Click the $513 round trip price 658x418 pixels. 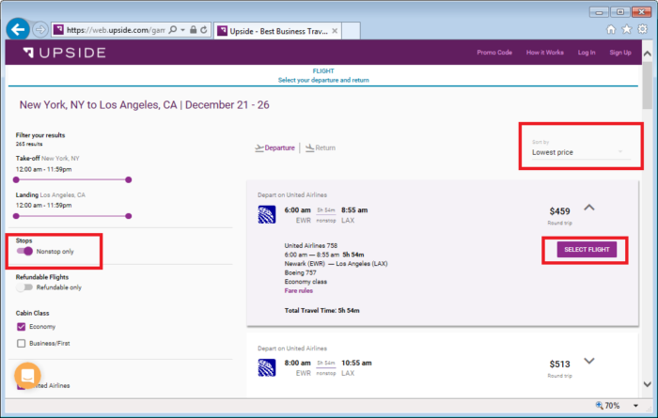560,364
